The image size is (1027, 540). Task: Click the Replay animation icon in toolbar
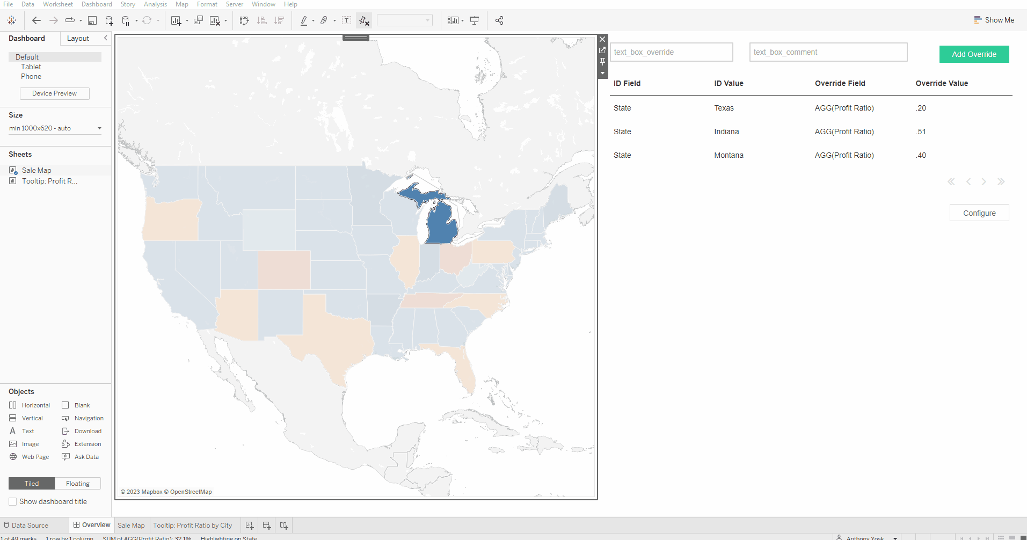tap(70, 20)
